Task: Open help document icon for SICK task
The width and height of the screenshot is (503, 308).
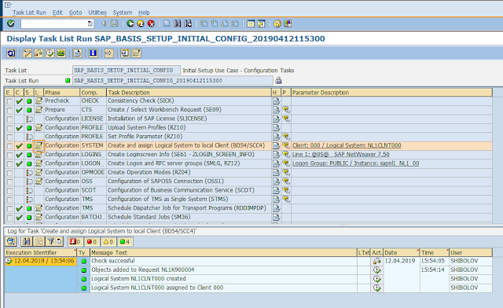Action: (276, 101)
